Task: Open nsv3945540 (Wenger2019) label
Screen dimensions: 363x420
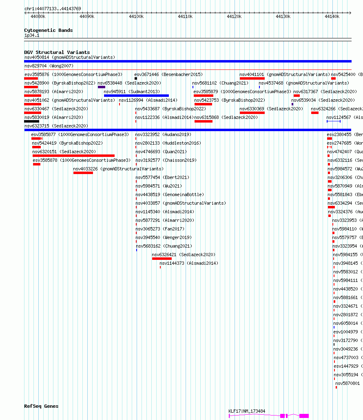Action: (164, 237)
